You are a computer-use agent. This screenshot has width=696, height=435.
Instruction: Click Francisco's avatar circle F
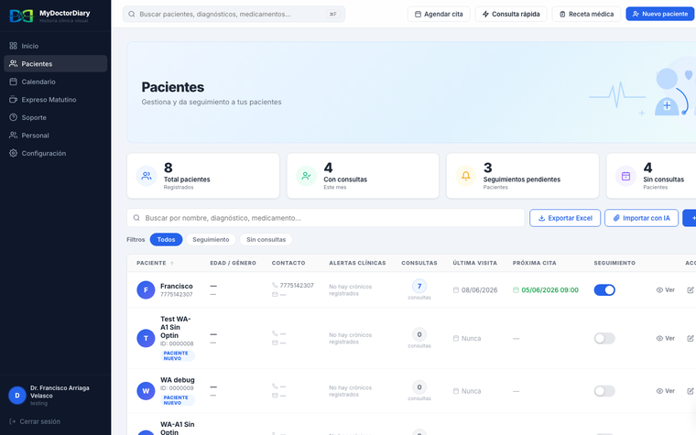tap(146, 290)
